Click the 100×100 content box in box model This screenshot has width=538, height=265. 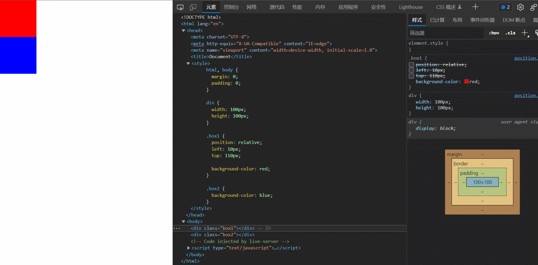482,182
